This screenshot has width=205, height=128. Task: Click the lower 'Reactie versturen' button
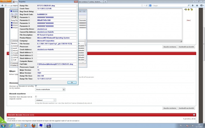(x=170, y=108)
